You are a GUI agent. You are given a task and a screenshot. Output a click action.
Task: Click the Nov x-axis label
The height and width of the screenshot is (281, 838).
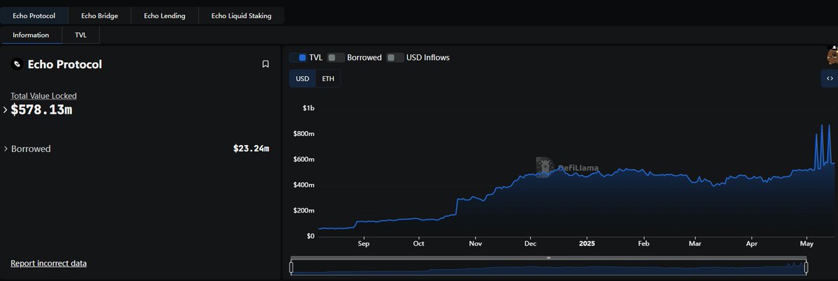[475, 244]
